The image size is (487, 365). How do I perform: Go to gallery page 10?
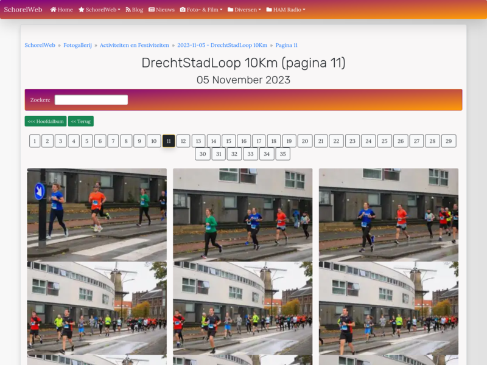[x=154, y=141]
